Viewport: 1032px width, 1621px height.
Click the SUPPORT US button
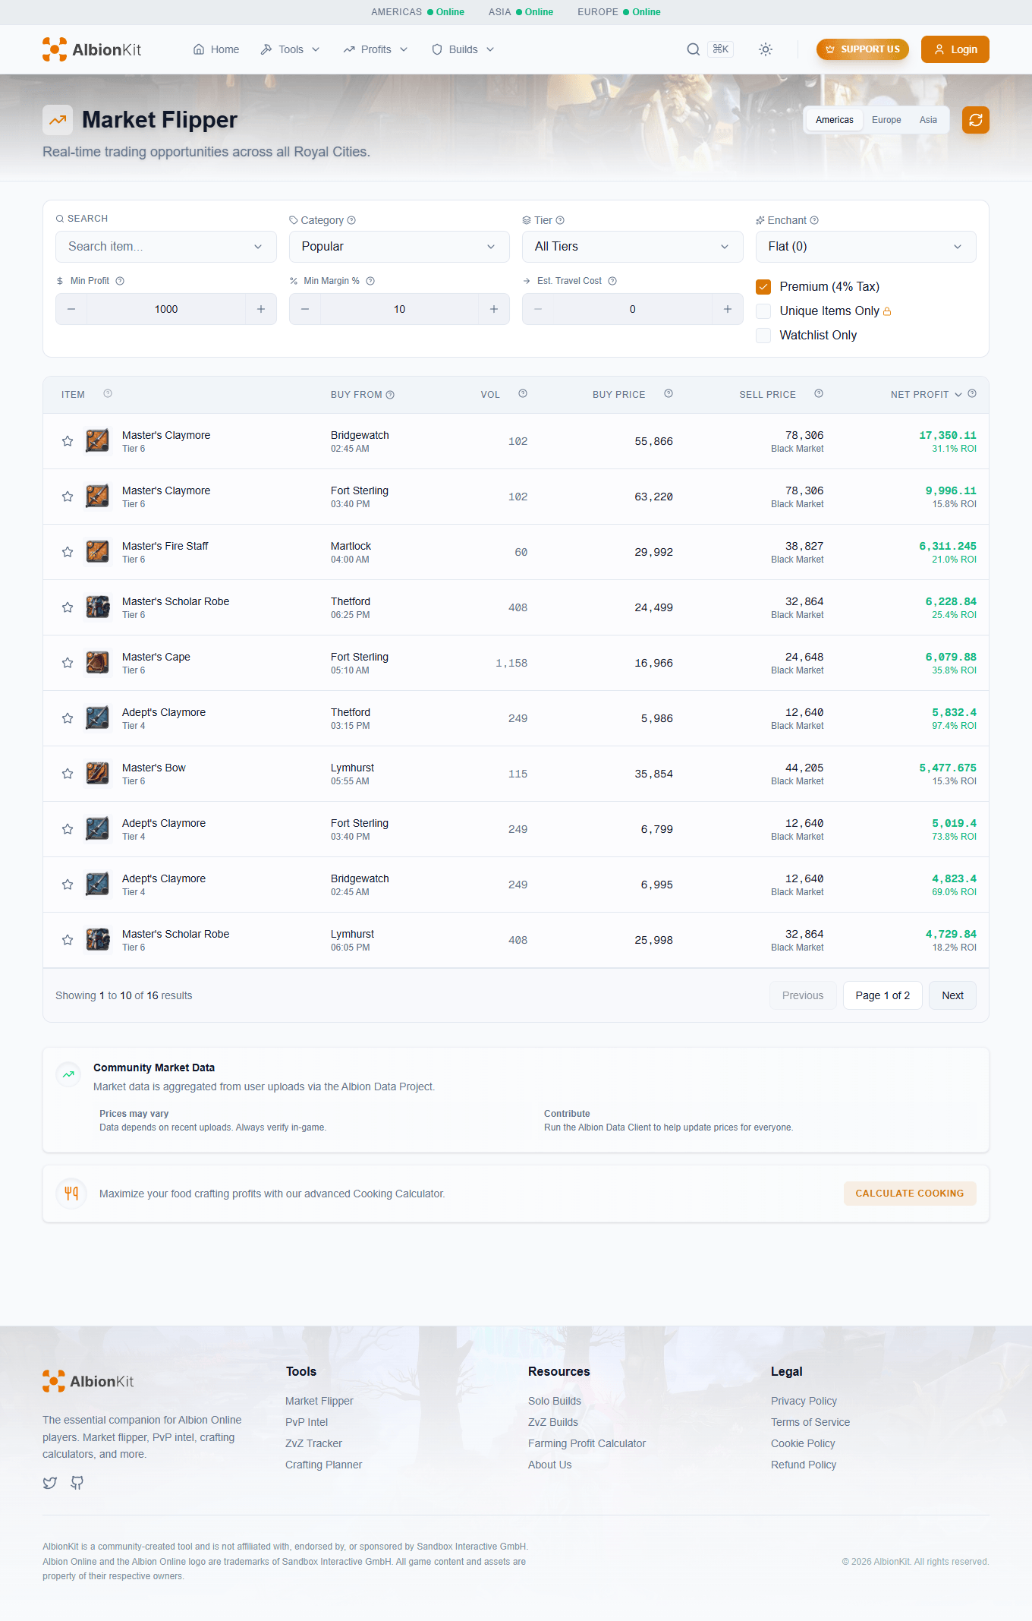click(863, 49)
